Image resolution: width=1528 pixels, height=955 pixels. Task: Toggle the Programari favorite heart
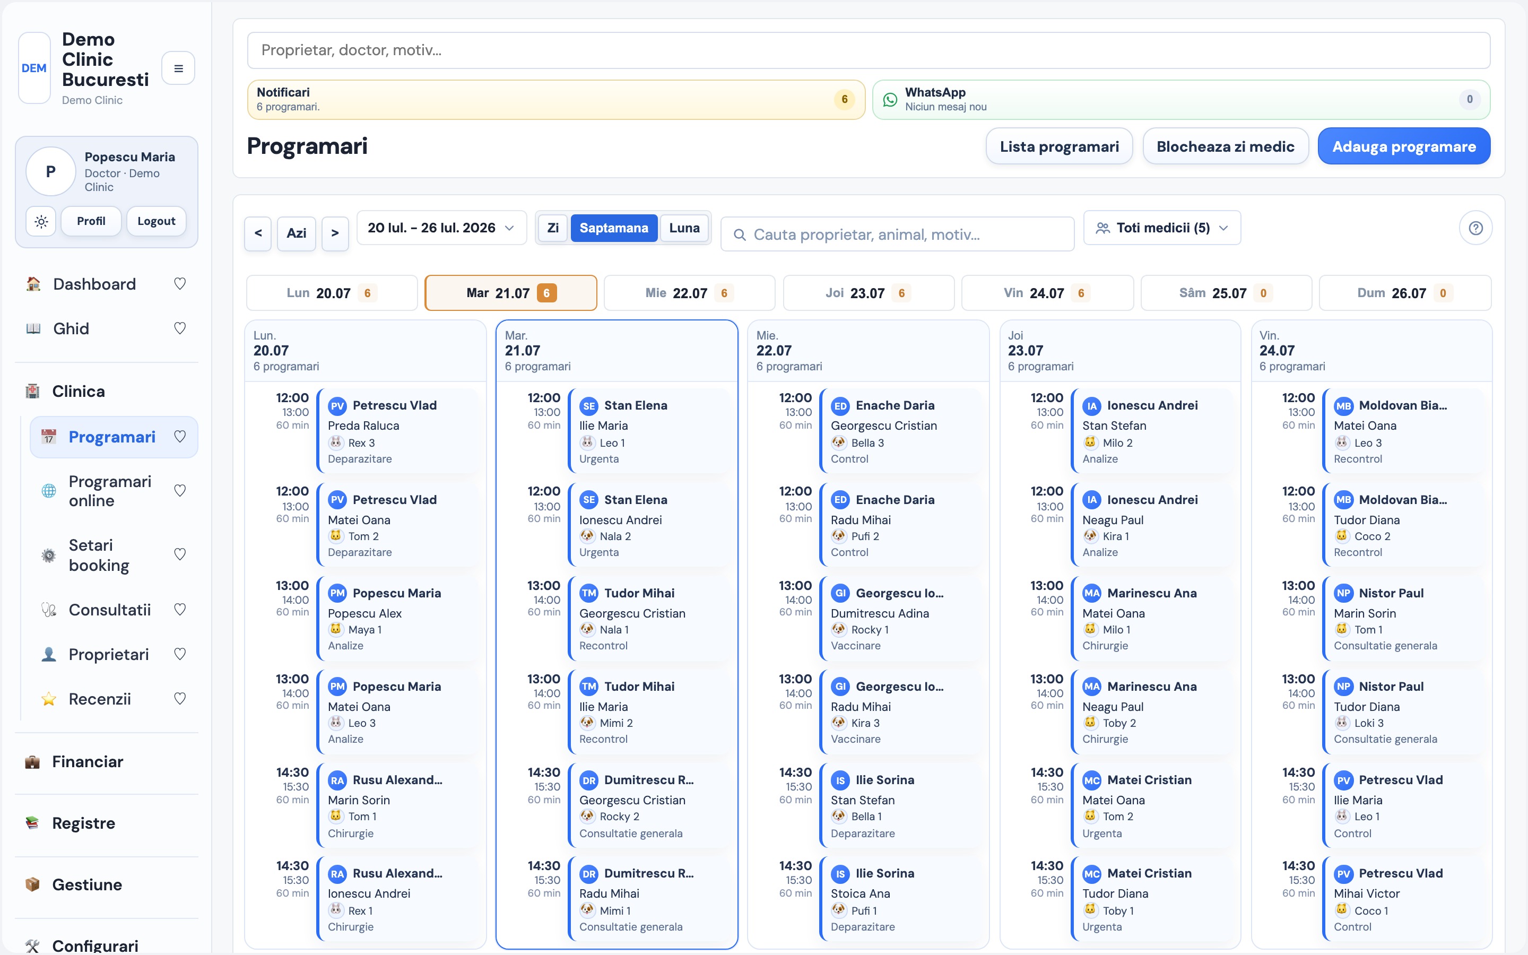(x=180, y=437)
